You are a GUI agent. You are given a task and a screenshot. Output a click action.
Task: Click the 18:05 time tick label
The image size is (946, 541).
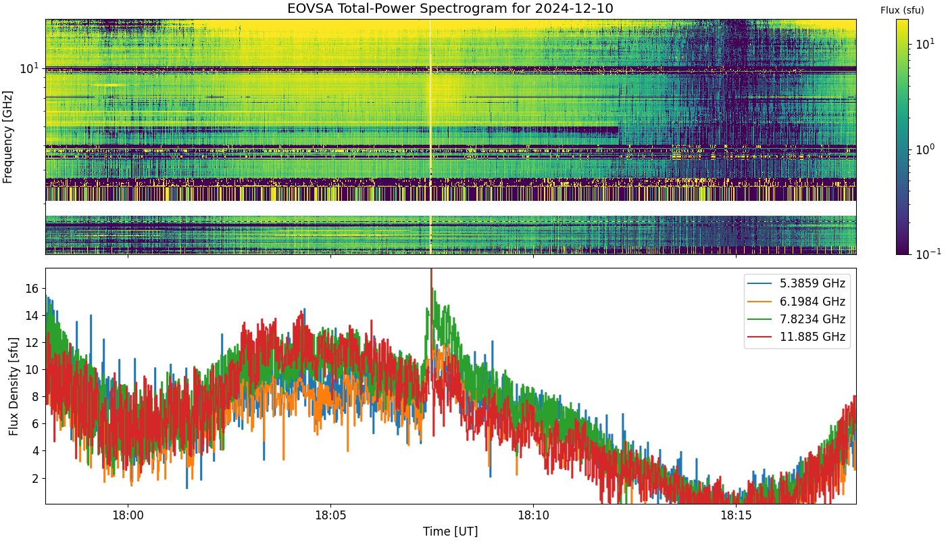[x=330, y=515]
